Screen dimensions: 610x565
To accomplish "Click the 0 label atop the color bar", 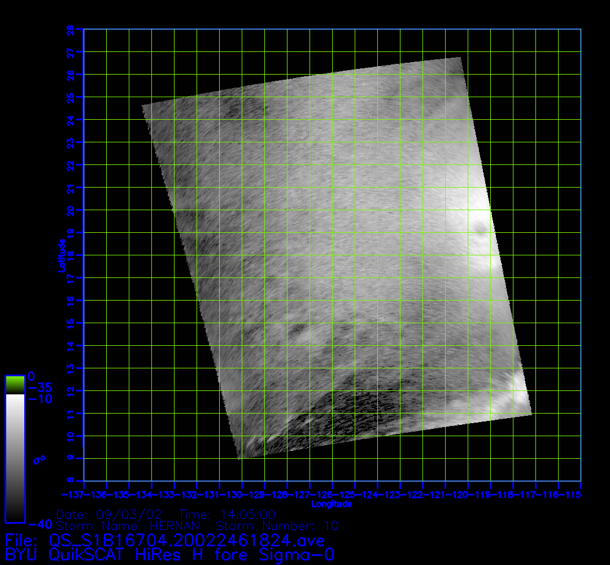I will 32,376.
